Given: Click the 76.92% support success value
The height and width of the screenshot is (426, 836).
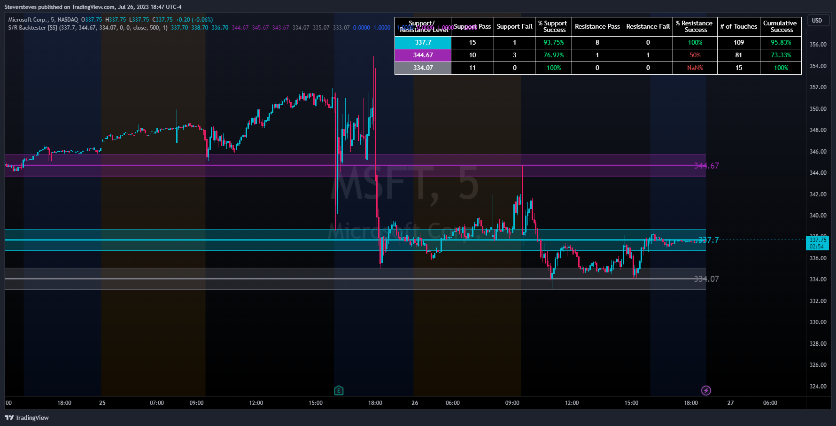Looking at the screenshot, I should click(x=554, y=55).
